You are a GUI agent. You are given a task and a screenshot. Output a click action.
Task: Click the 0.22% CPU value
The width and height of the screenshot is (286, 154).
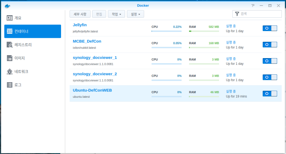click(x=177, y=27)
